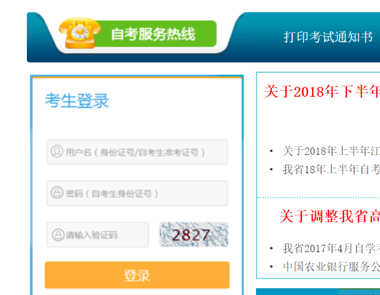Click the lock icon in the password field
This screenshot has height=295, width=380.
pyautogui.click(x=57, y=193)
